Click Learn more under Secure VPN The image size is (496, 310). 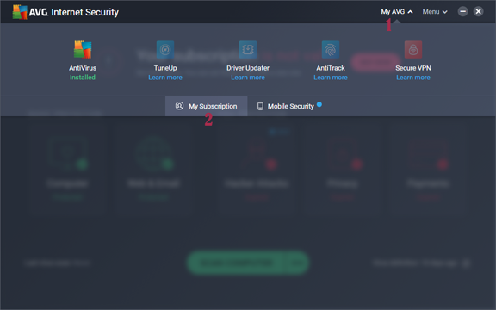click(x=413, y=77)
